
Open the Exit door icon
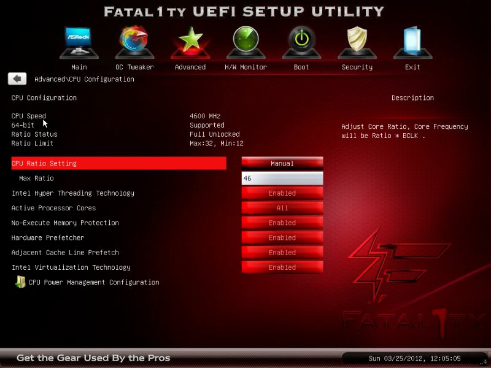412,42
